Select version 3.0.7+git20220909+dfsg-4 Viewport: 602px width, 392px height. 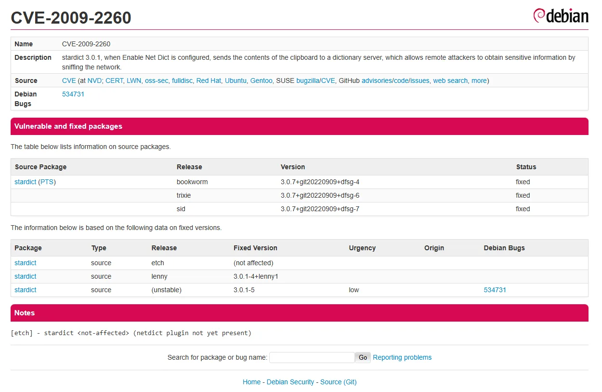point(320,182)
